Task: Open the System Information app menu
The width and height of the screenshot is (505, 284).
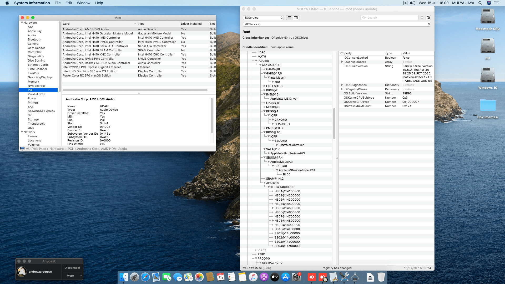Action: [32, 3]
